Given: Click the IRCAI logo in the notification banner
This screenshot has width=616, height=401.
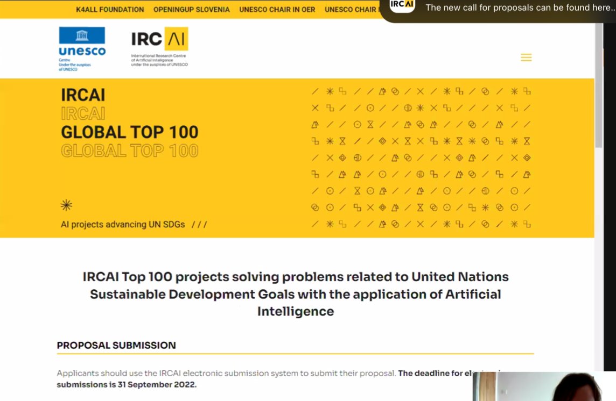Looking at the screenshot, I should pos(402,5).
